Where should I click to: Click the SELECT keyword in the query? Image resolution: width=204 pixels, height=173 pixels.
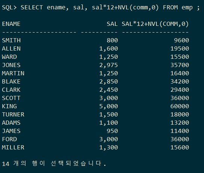point(32,7)
